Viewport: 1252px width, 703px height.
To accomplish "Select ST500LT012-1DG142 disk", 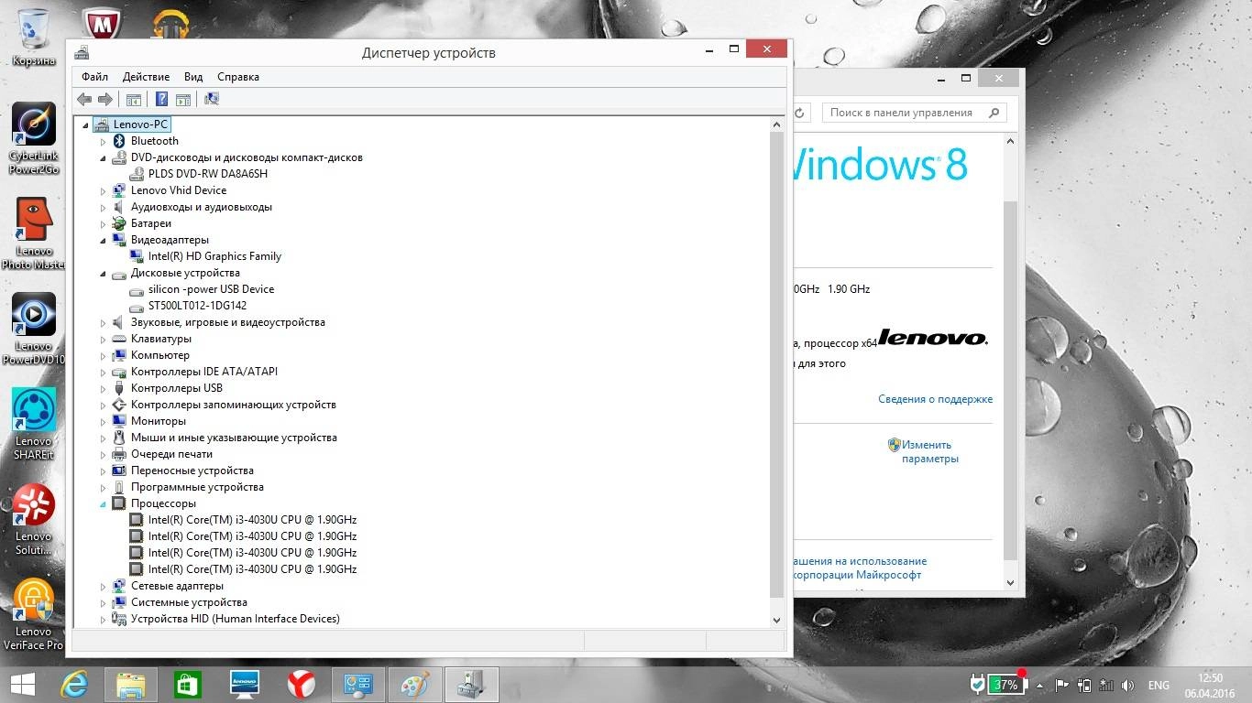I will click(197, 306).
